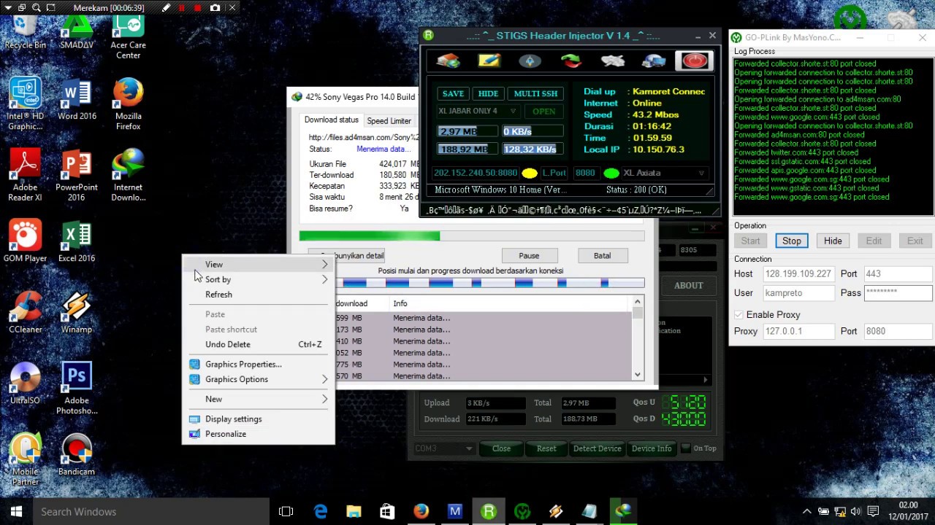Image resolution: width=935 pixels, height=525 pixels.
Task: Stop recording with red square button
Action: click(x=199, y=8)
